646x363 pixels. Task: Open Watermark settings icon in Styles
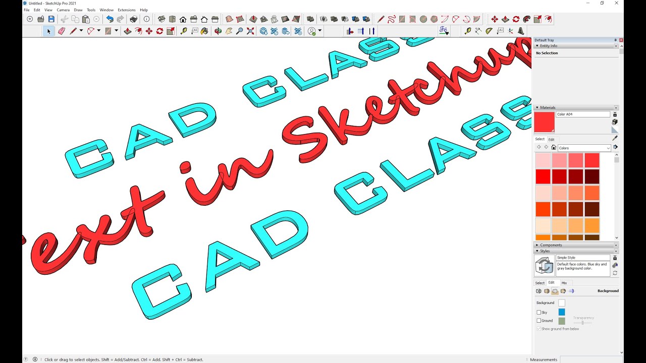563,291
